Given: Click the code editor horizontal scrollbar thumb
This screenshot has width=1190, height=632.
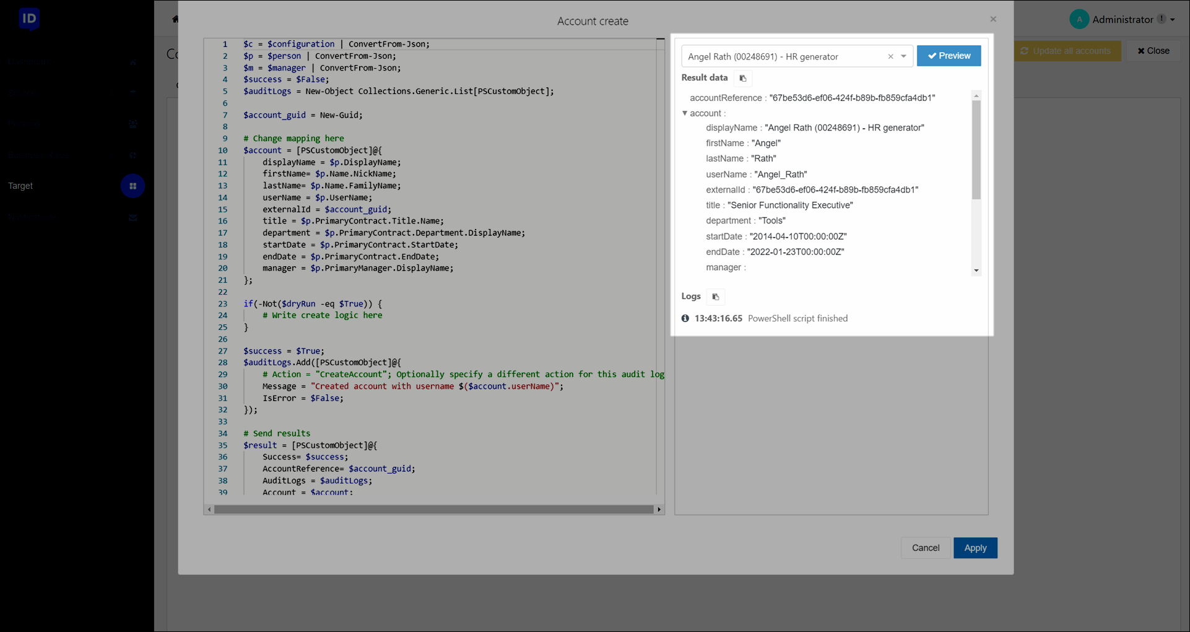Looking at the screenshot, I should pos(433,509).
